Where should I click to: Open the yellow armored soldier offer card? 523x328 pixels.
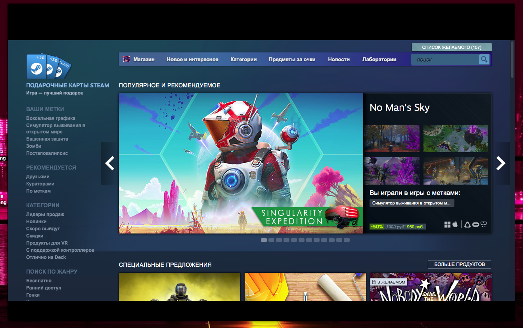180,287
